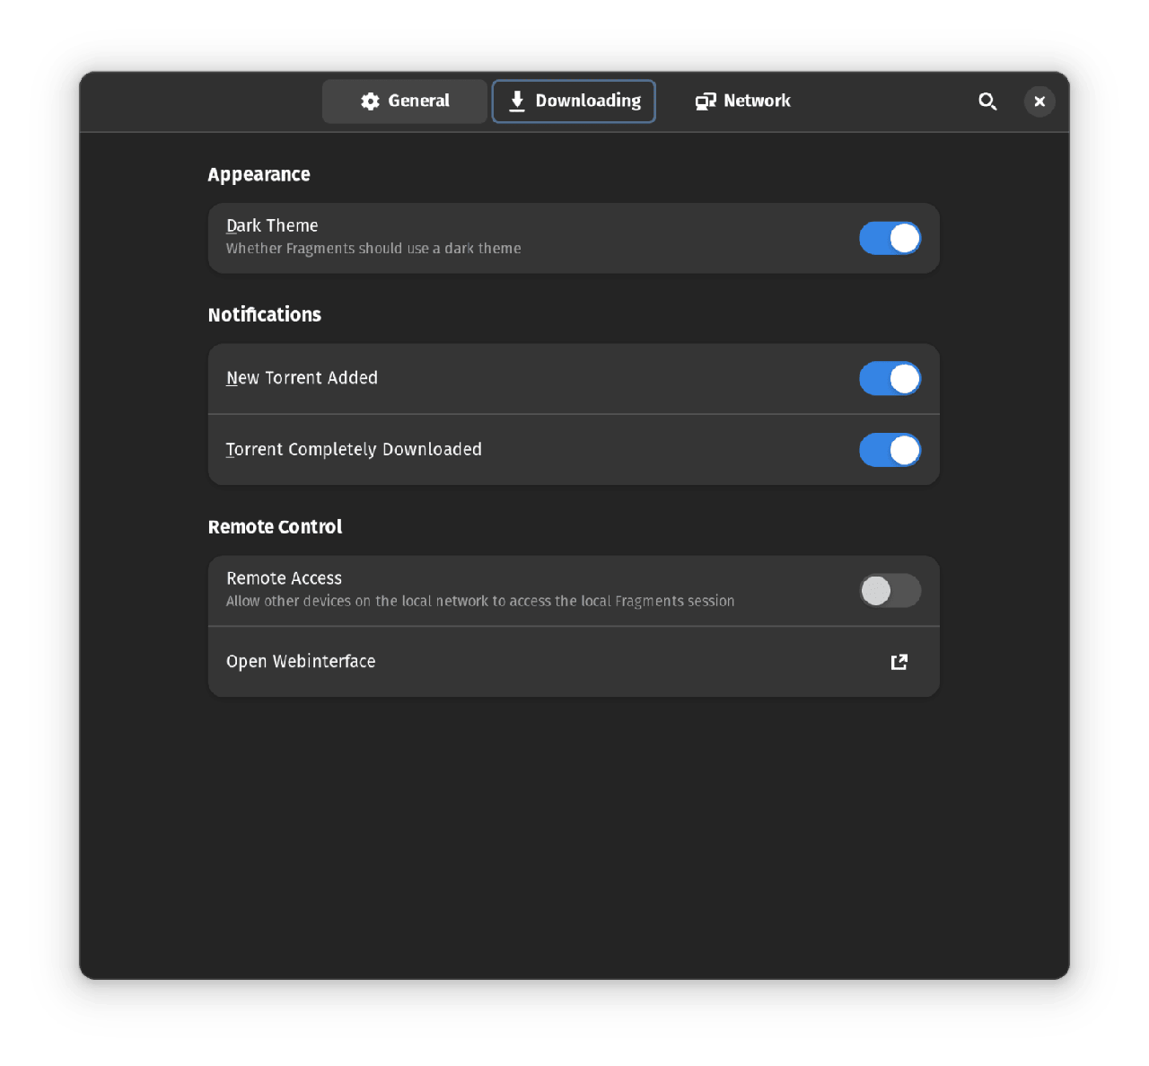Screen dimensions: 1149x1066
Task: Switch to the General tab label
Action: tap(418, 101)
